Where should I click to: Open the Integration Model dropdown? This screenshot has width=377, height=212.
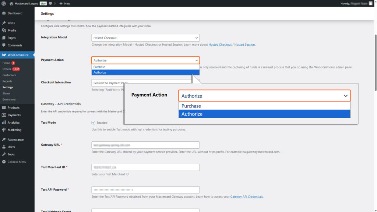[x=145, y=38]
